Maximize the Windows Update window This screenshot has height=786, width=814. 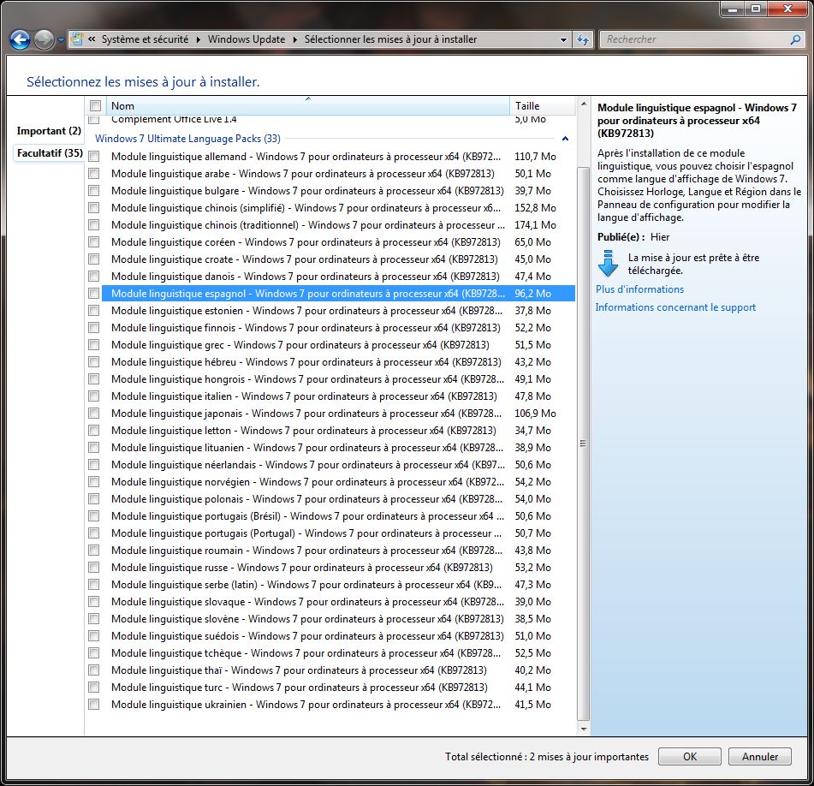click(755, 9)
